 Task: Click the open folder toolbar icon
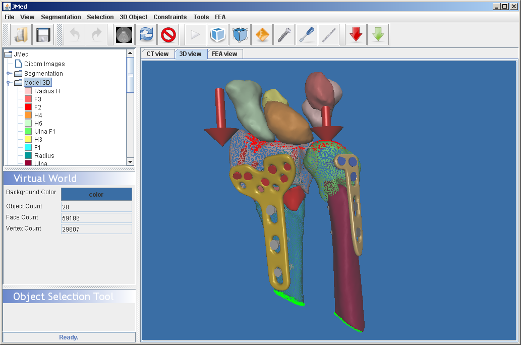pyautogui.click(x=21, y=35)
